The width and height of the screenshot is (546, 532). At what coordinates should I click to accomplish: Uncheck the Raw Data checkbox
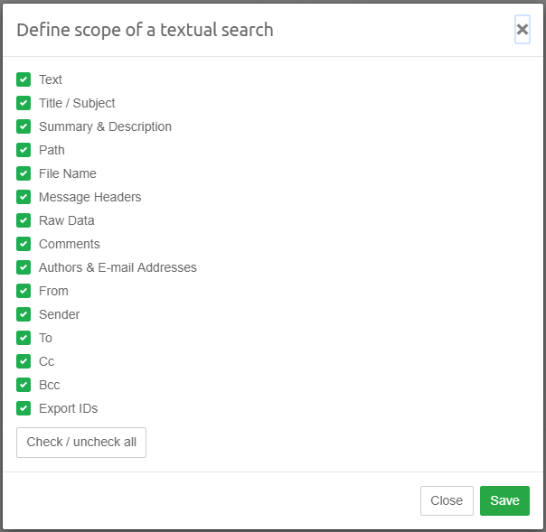pyautogui.click(x=24, y=220)
